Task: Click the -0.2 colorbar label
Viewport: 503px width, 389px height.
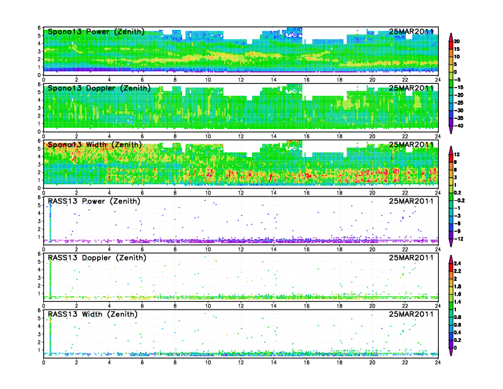Action: coord(459,200)
